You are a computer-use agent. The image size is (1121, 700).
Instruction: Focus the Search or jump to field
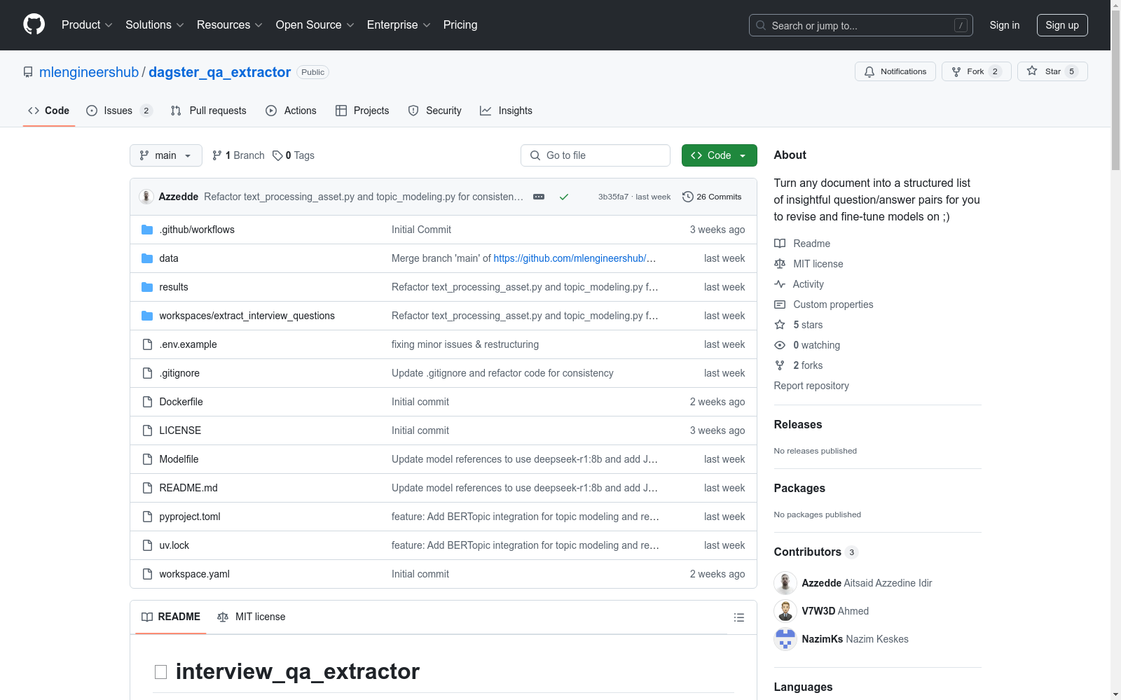click(x=860, y=25)
